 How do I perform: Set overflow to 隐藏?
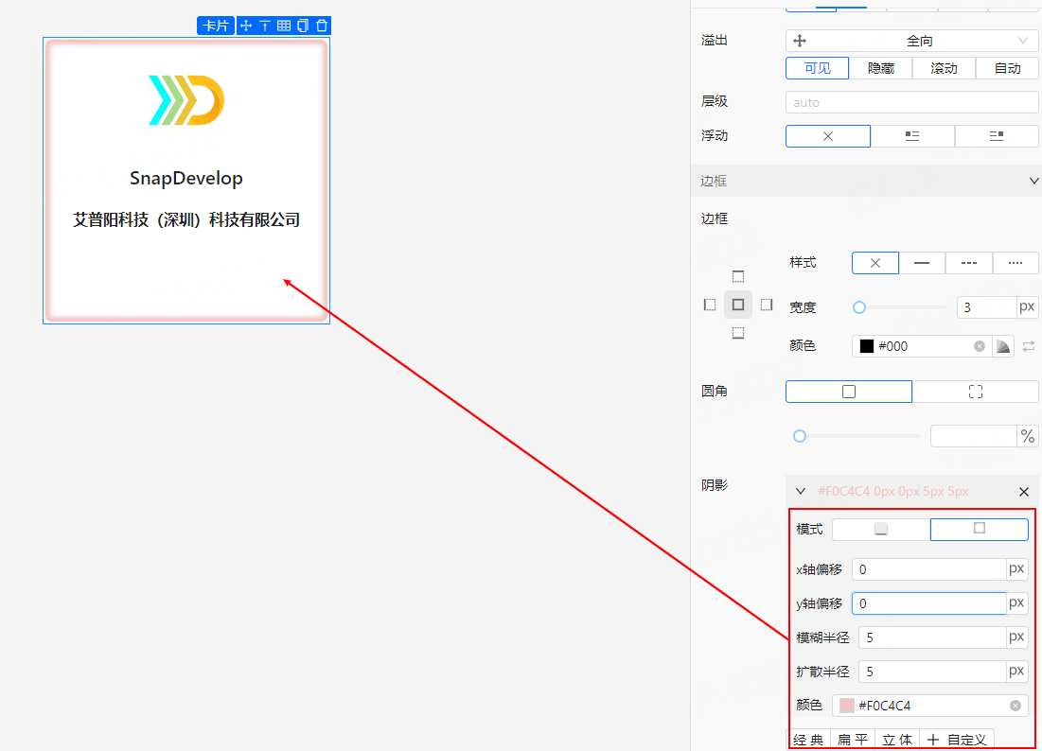[x=880, y=68]
